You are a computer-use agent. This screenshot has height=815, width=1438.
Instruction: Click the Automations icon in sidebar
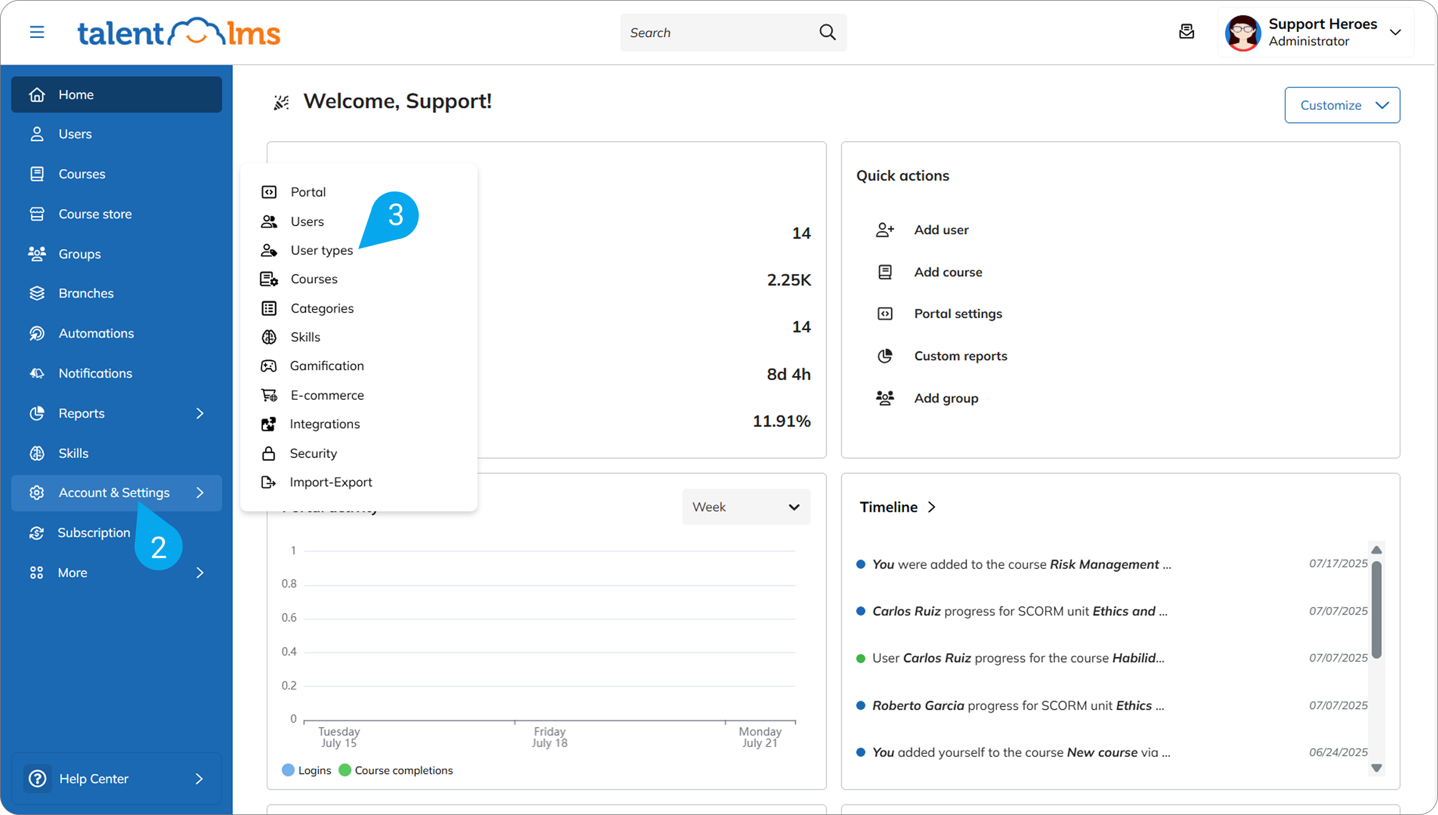(x=37, y=333)
